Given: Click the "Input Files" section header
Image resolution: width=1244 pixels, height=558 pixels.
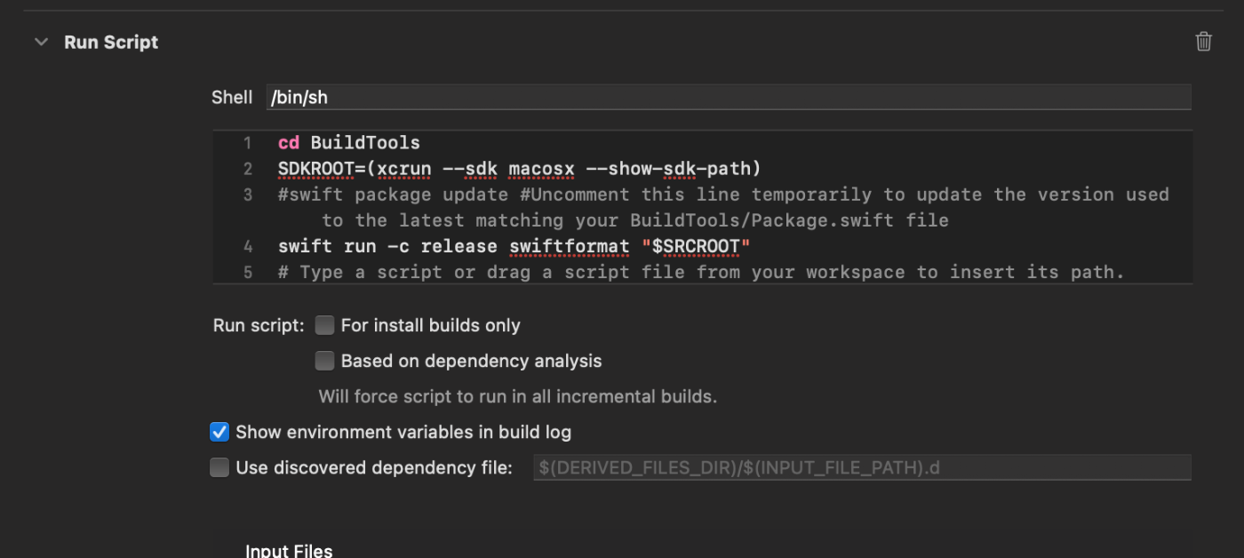Looking at the screenshot, I should pos(289,549).
